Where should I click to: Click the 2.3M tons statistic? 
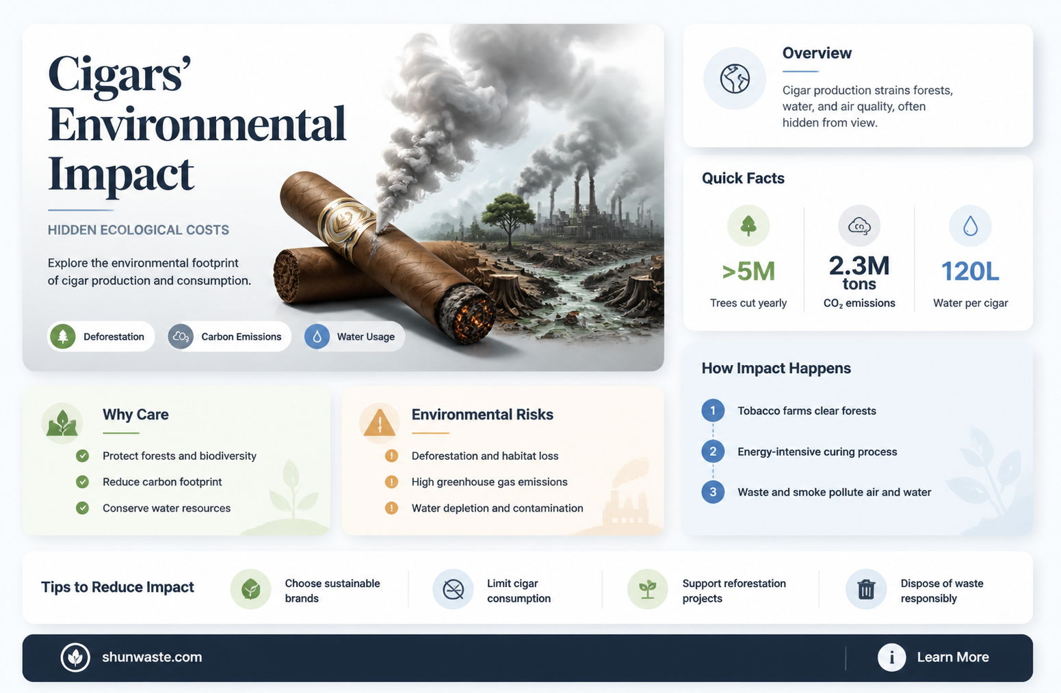click(859, 273)
